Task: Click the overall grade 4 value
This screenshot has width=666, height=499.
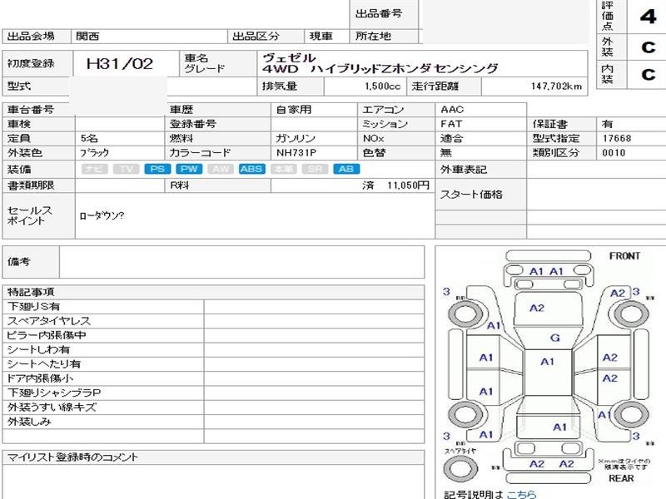Action: pyautogui.click(x=648, y=17)
